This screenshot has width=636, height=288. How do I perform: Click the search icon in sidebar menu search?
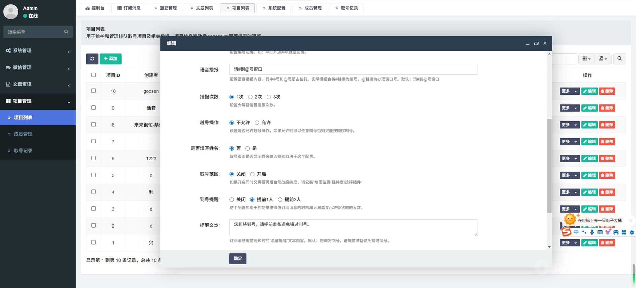pyautogui.click(x=66, y=32)
